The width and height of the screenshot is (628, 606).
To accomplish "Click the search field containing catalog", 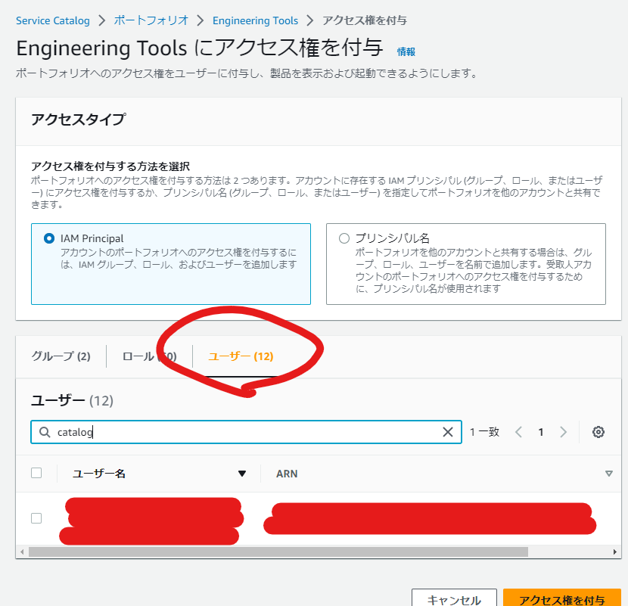I will [247, 432].
